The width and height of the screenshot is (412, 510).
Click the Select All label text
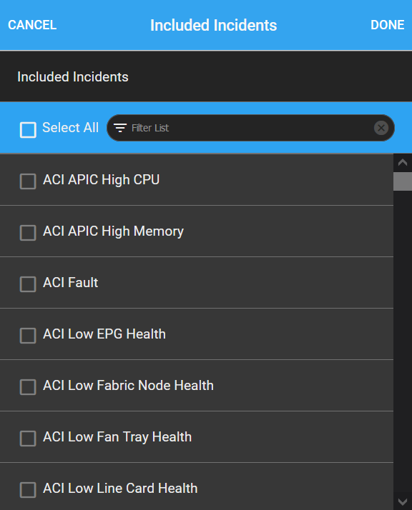point(70,127)
